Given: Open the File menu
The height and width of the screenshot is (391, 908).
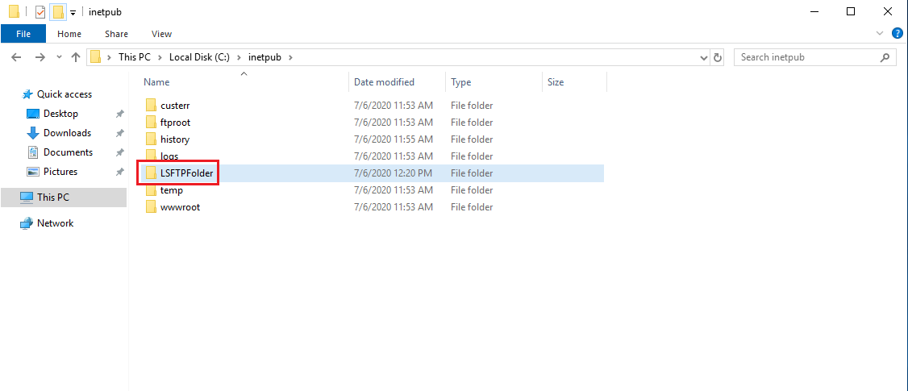Looking at the screenshot, I should point(23,34).
